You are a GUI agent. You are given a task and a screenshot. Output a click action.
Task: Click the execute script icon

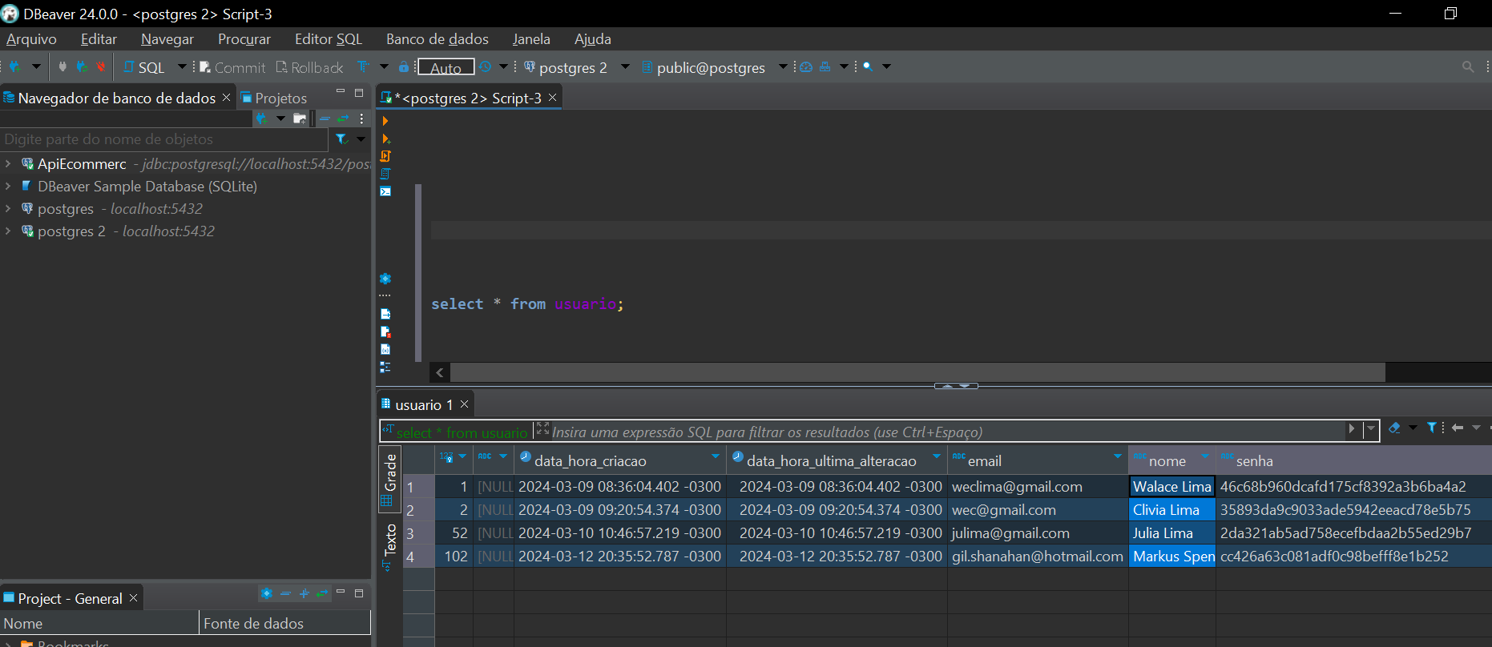(x=385, y=156)
